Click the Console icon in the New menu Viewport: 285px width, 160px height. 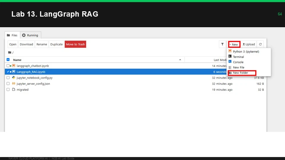[230, 62]
